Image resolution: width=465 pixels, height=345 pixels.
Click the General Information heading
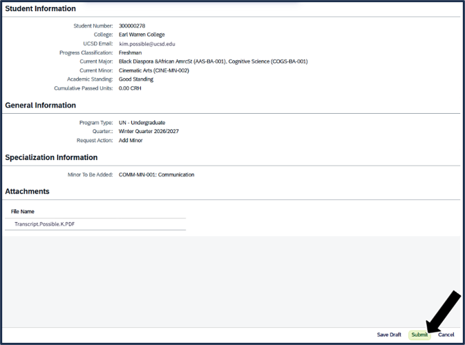(x=40, y=105)
